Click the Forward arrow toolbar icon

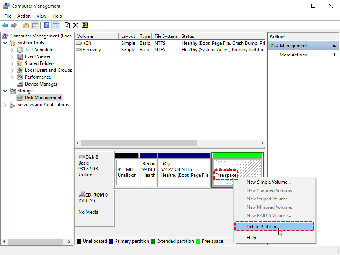coord(14,25)
